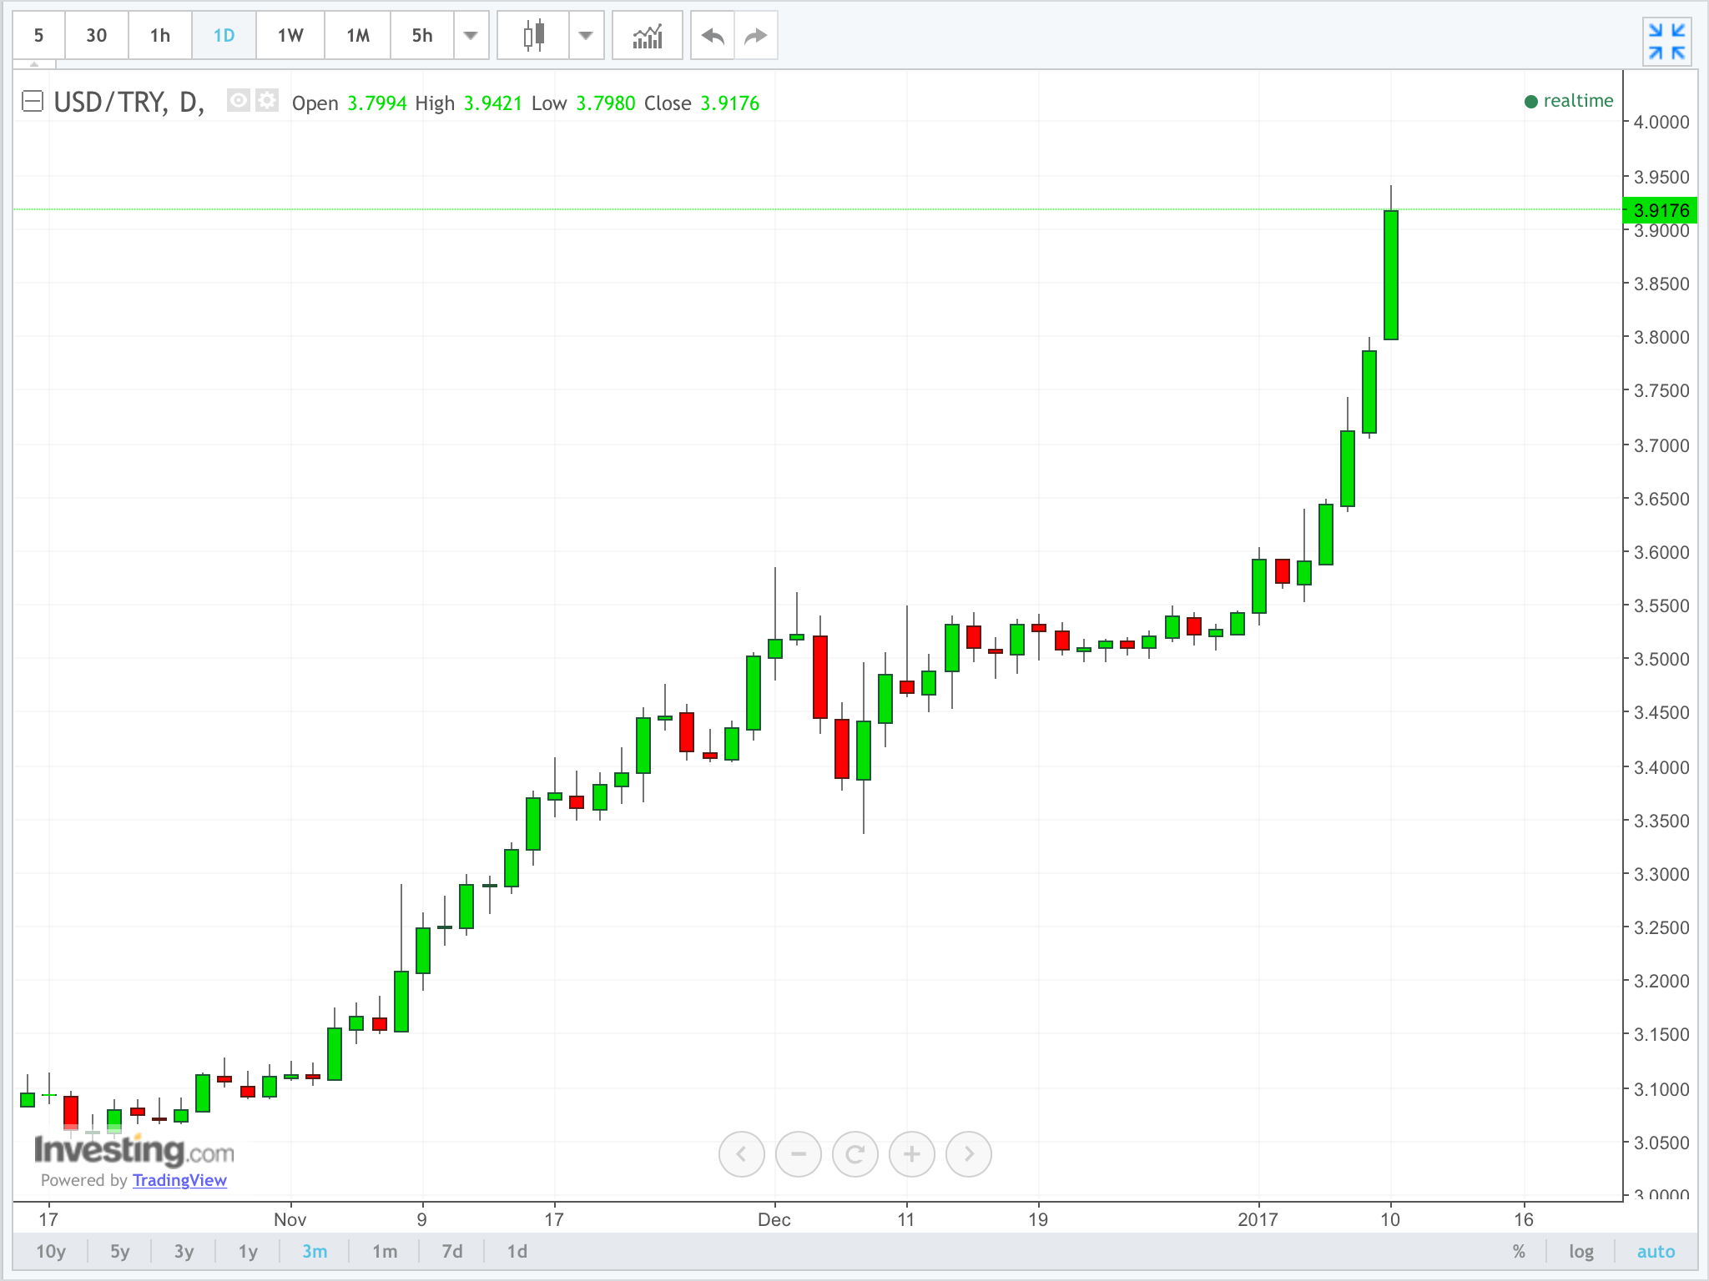
Task: Collapse the USD/TRY legend box
Action: (x=32, y=102)
